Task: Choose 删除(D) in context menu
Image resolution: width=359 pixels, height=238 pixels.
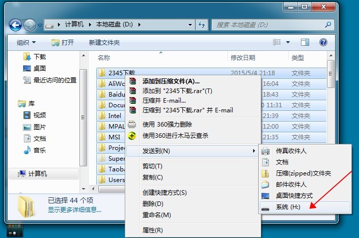Action: point(194,204)
